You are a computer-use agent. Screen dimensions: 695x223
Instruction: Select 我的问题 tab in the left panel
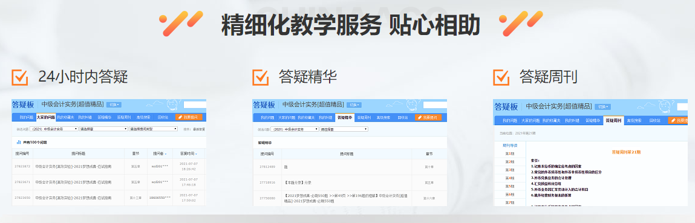(26, 117)
